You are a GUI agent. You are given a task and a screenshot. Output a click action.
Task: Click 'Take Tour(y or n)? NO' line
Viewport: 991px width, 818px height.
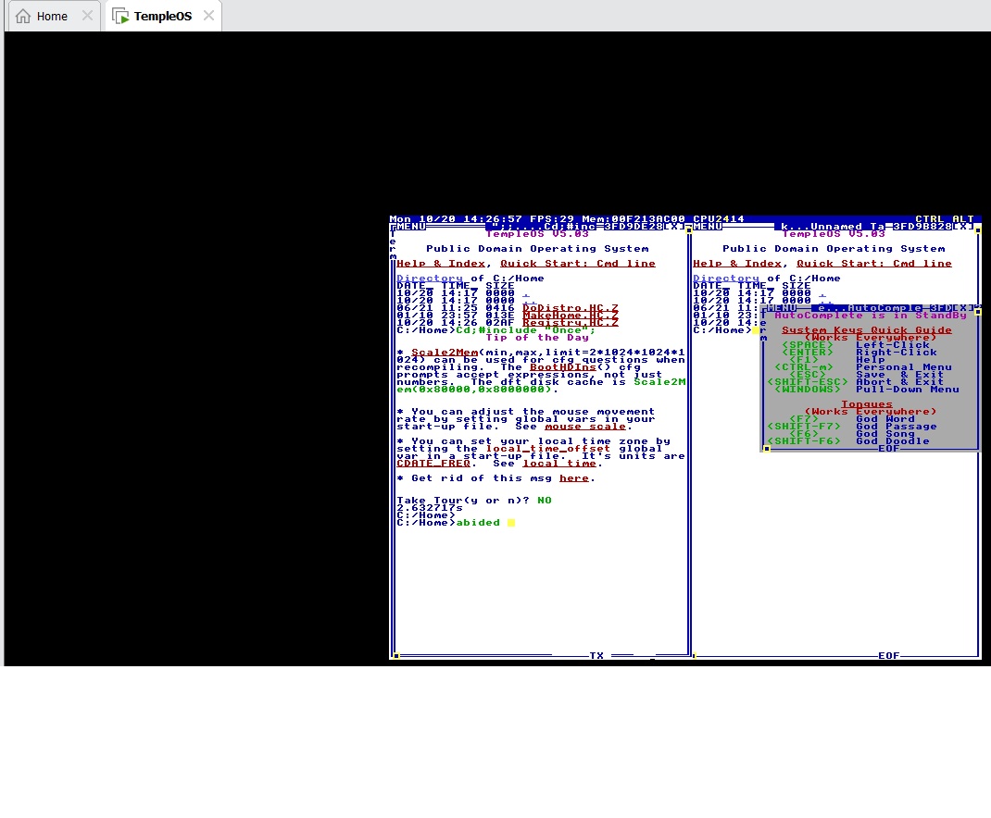pos(474,501)
